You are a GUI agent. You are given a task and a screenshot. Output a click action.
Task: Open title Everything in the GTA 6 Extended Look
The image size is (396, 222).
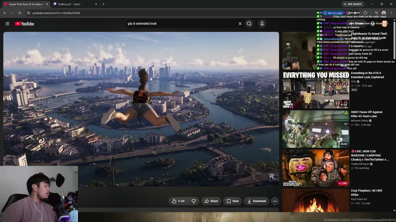point(368,75)
